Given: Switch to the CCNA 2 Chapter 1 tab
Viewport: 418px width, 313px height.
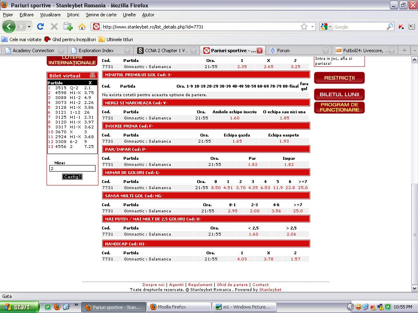Looking at the screenshot, I should coord(166,51).
